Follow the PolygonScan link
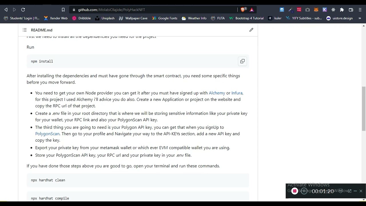Viewport: 366px width, 206px height. (47, 134)
